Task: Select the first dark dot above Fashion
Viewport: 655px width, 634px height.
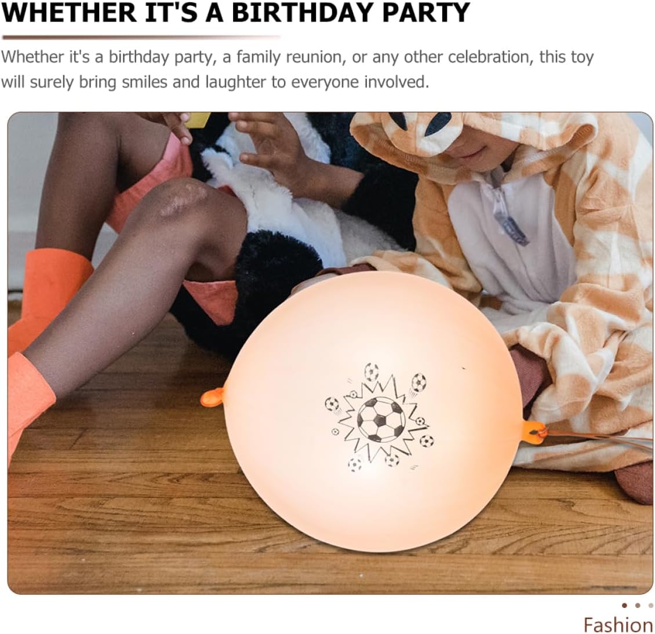Action: click(624, 605)
